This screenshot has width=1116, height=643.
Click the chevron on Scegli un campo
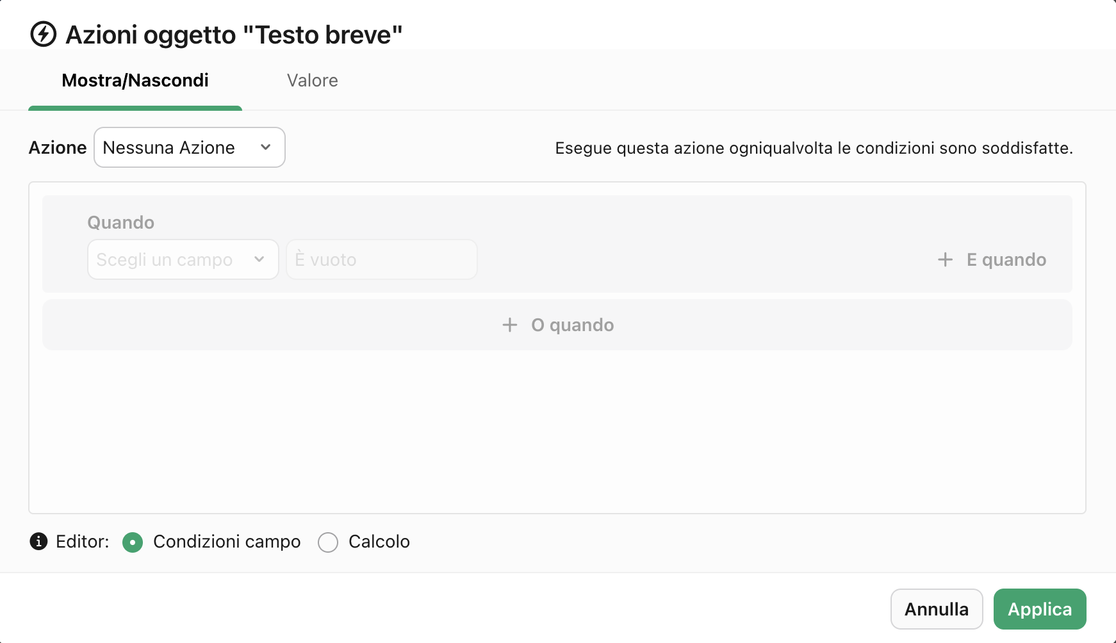259,259
